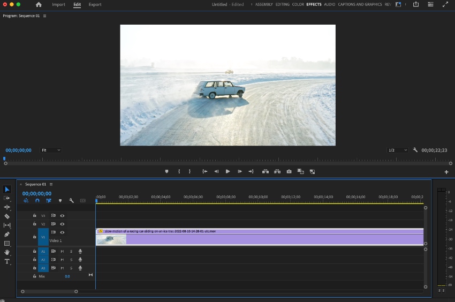455x302 pixels.
Task: Click the Export Frame camera icon
Action: (289, 171)
